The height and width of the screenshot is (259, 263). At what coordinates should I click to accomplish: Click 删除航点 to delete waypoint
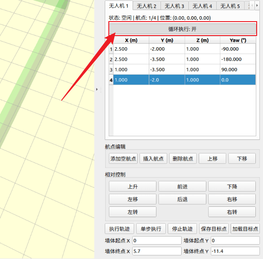183,159
